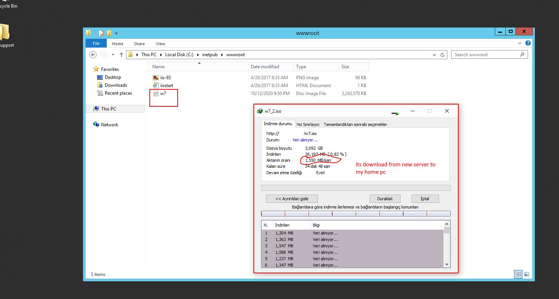Click the search magnifier icon in Explorer
The width and height of the screenshot is (559, 299).
coord(522,54)
